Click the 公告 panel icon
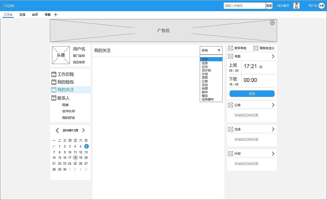Viewport: 327px width, 200px height. [230, 105]
